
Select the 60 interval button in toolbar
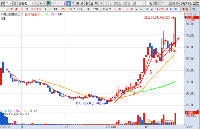tap(129, 3)
